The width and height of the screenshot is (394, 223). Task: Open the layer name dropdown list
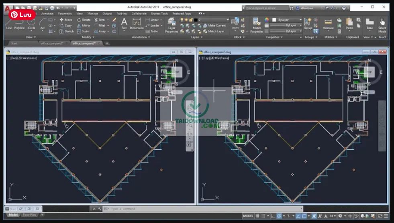(x=227, y=20)
